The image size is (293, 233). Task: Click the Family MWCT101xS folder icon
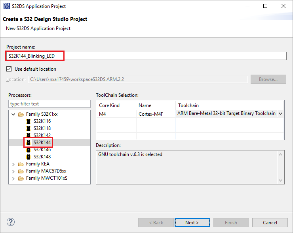point(21,178)
